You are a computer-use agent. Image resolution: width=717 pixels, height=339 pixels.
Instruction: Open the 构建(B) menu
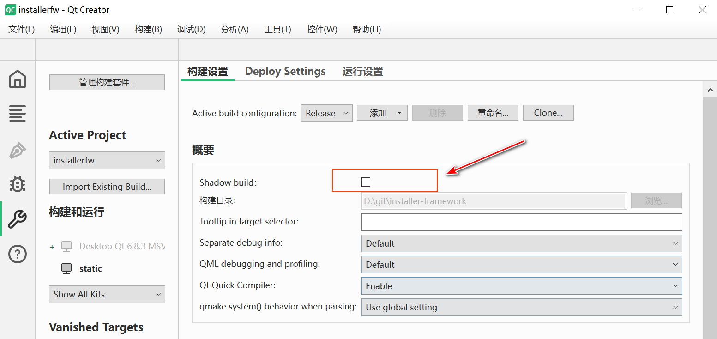tap(148, 30)
